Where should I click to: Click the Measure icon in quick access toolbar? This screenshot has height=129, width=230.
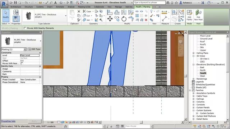(x=40, y=3)
